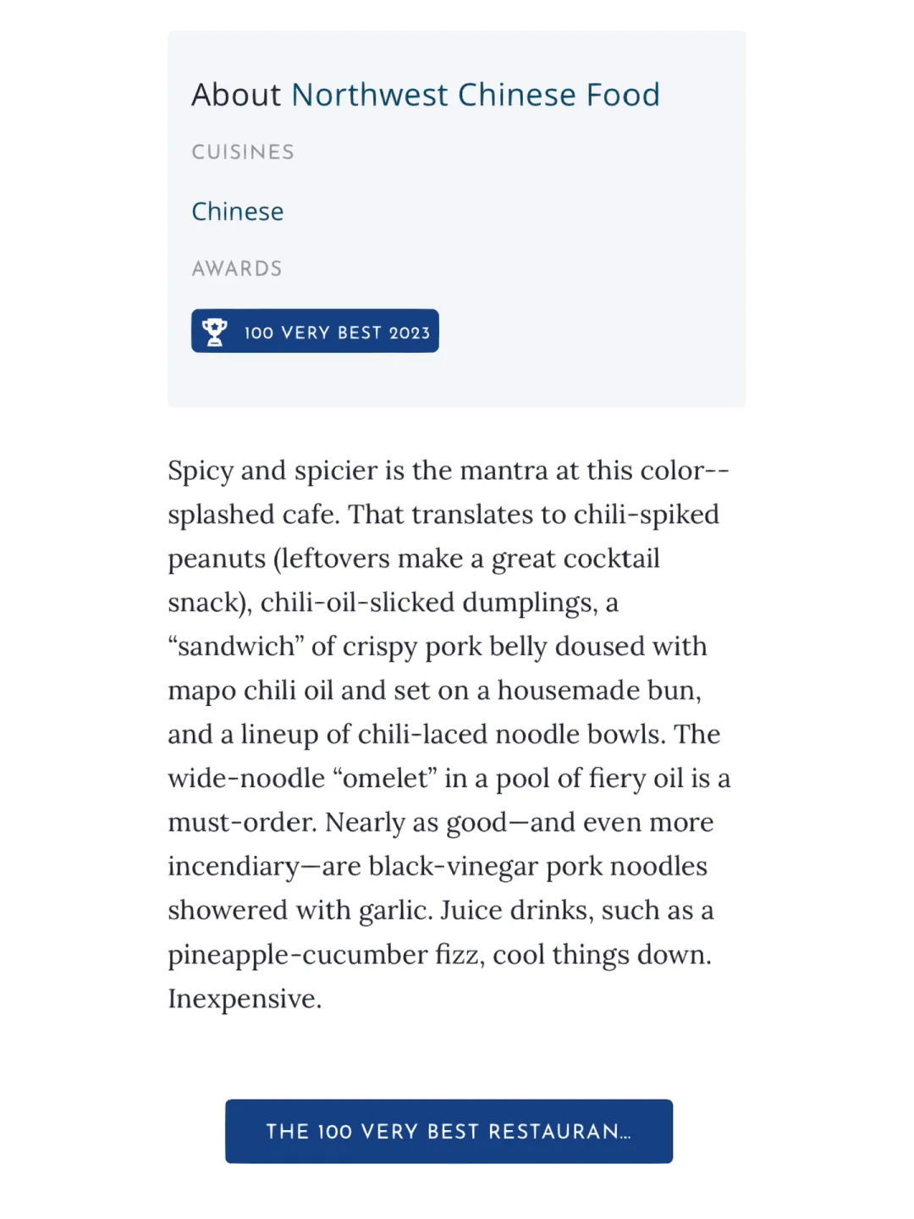Image resolution: width=914 pixels, height=1219 pixels.
Task: Click the words 'great cocktail' in the review
Action: tap(575, 559)
